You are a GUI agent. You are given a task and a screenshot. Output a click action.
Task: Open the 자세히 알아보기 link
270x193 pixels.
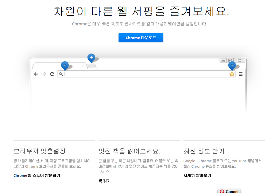197,176
